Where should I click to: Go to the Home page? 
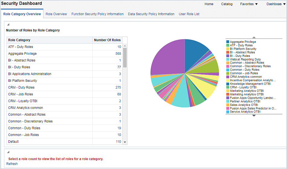[x=209, y=4]
